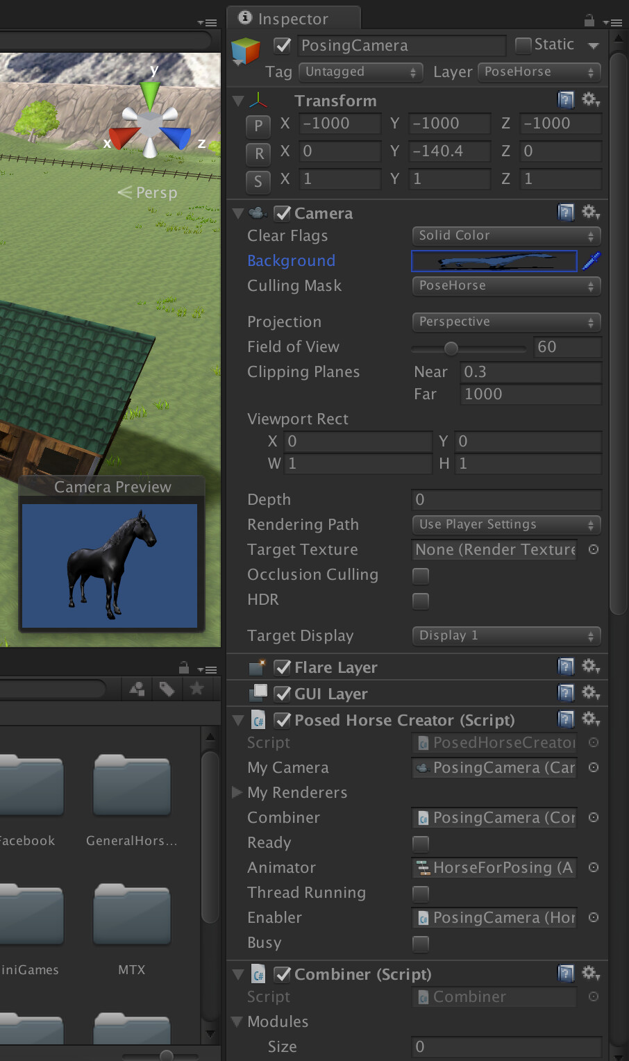Screen dimensions: 629x1061
Task: Disable the GUI Layer component checkbox
Action: coord(282,693)
